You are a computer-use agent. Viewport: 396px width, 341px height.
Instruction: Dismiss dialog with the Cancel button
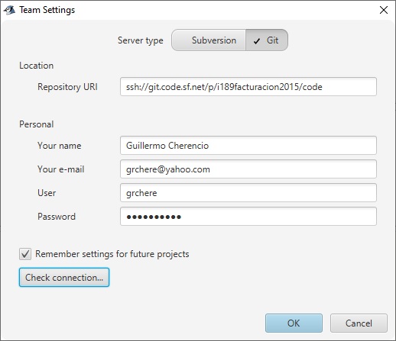pyautogui.click(x=359, y=323)
